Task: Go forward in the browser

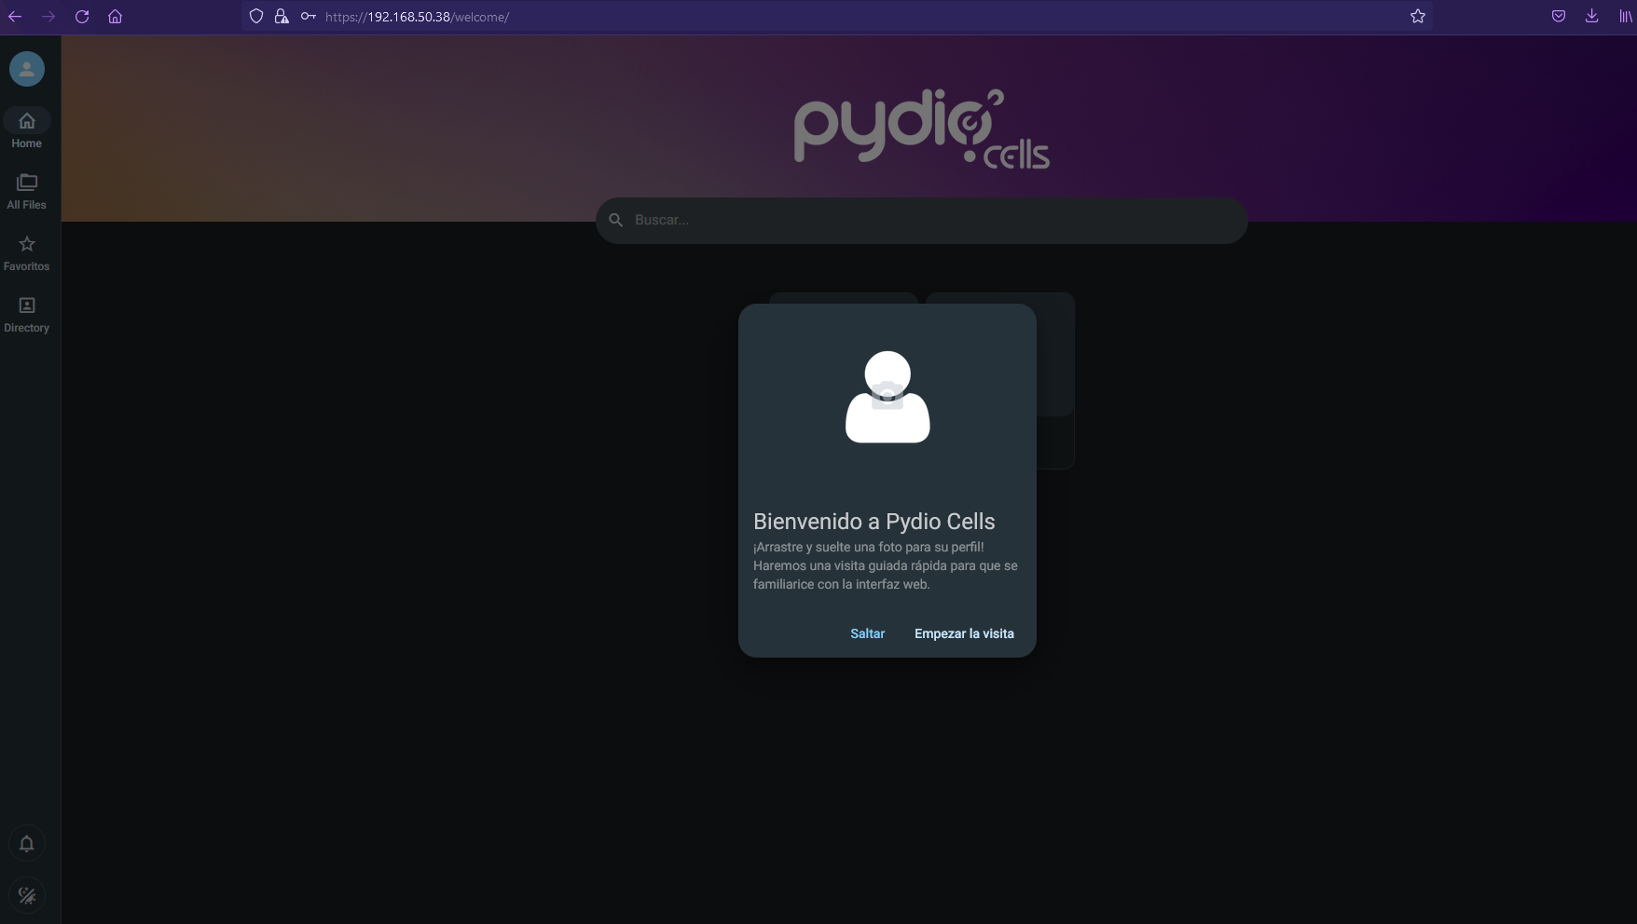Action: pyautogui.click(x=48, y=17)
